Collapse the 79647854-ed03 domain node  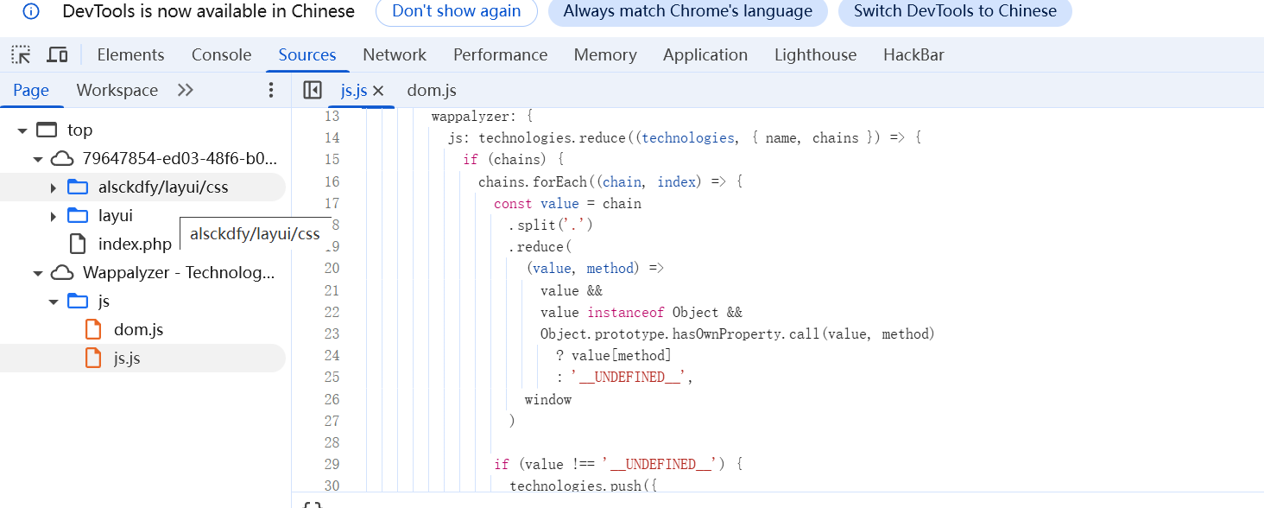tap(37, 159)
